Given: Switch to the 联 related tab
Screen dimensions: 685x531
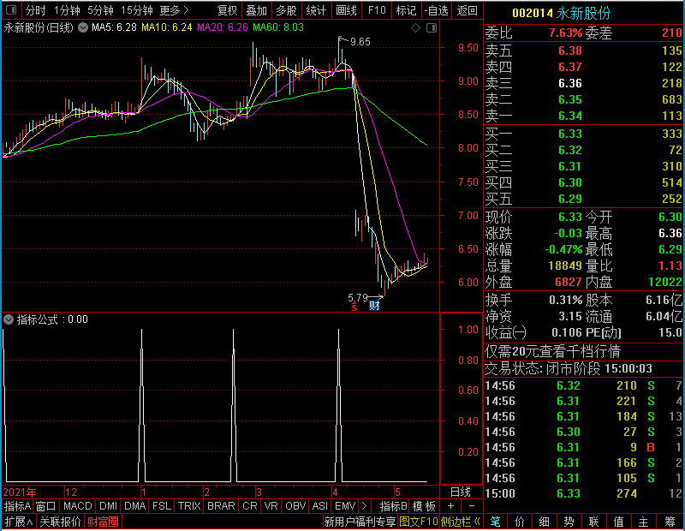Looking at the screenshot, I should click(x=593, y=522).
